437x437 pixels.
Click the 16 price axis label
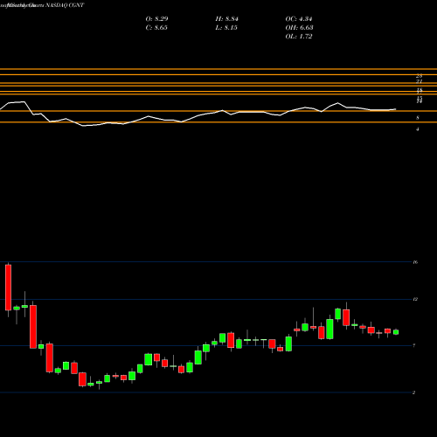(x=415, y=262)
